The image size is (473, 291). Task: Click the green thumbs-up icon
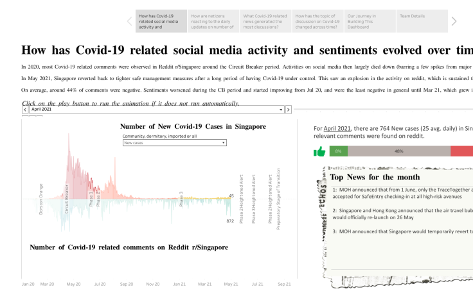click(x=319, y=151)
